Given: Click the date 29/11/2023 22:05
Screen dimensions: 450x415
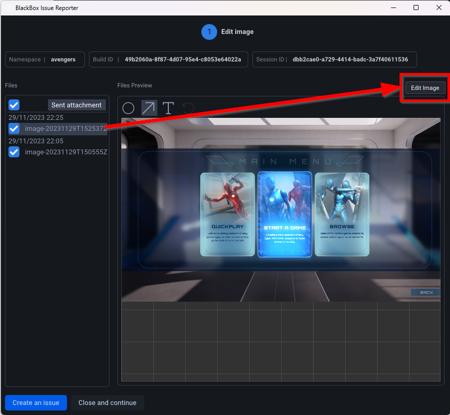Looking at the screenshot, I should click(36, 141).
